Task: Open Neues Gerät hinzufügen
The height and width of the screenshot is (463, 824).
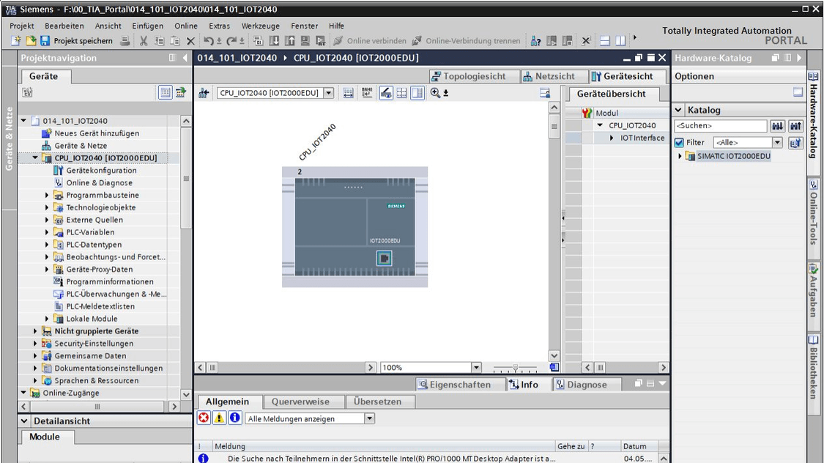Action: pyautogui.click(x=97, y=133)
